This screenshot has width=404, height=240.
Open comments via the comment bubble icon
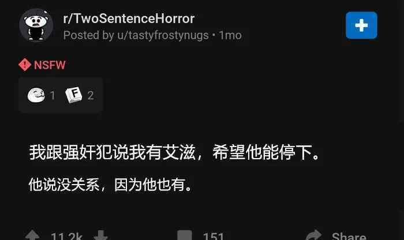coord(184,235)
